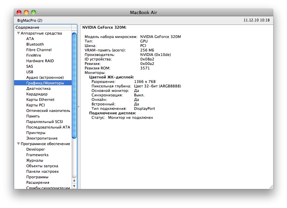
Task: Click the green zoom window button
Action: pos(34,12)
